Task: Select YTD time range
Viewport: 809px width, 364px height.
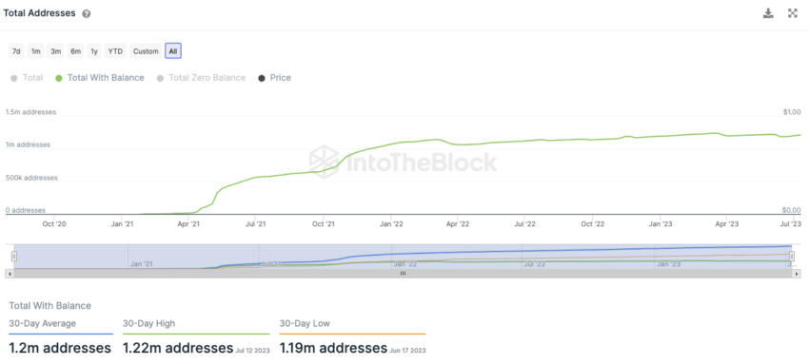Action: 115,51
